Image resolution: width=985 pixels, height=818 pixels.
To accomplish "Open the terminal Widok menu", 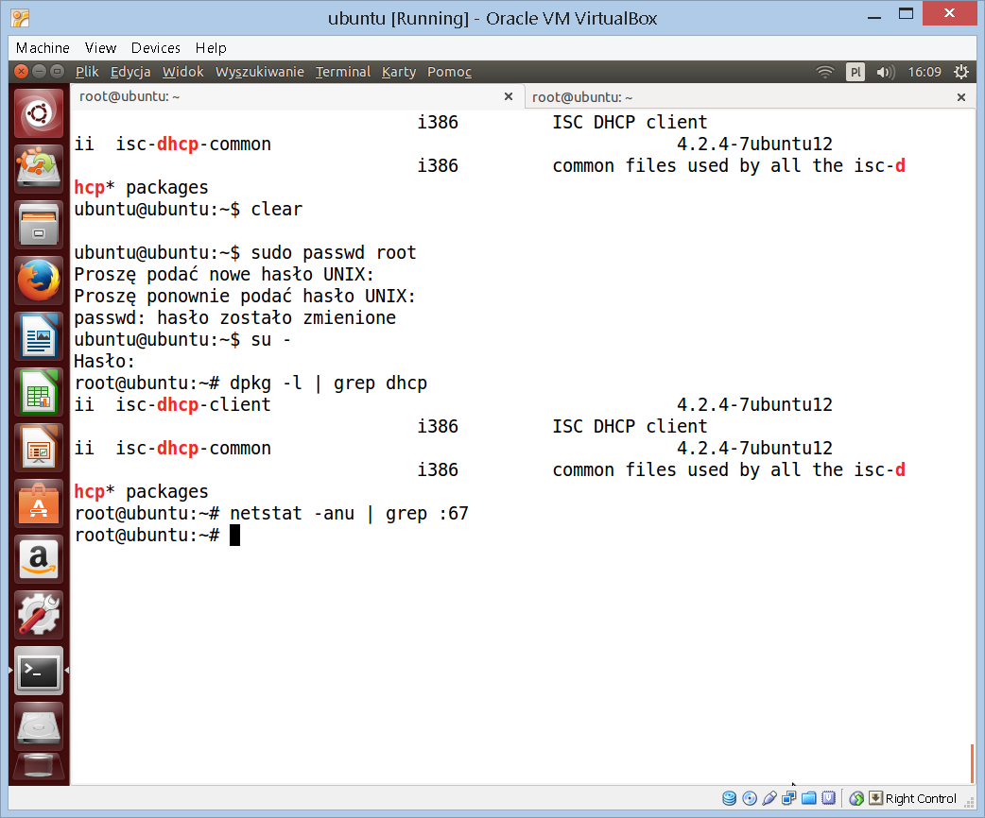I will [x=182, y=72].
